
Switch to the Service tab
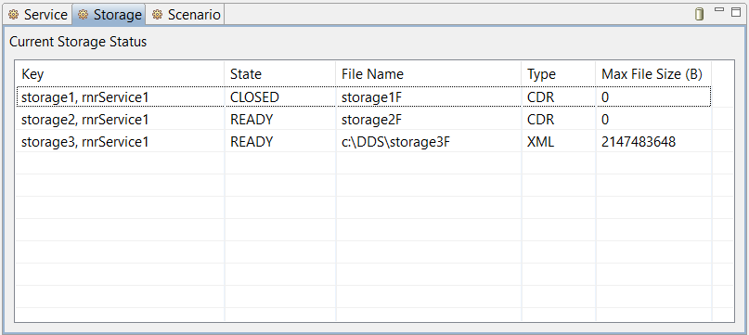(37, 15)
